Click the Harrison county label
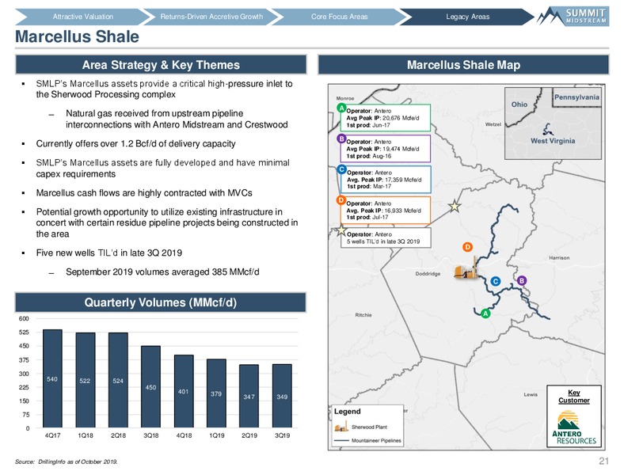Viewport: 624px width, 475px height. 559,258
